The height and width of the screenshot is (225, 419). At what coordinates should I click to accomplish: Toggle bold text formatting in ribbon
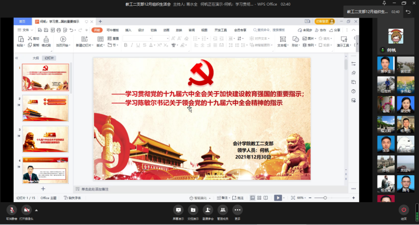click(x=125, y=45)
